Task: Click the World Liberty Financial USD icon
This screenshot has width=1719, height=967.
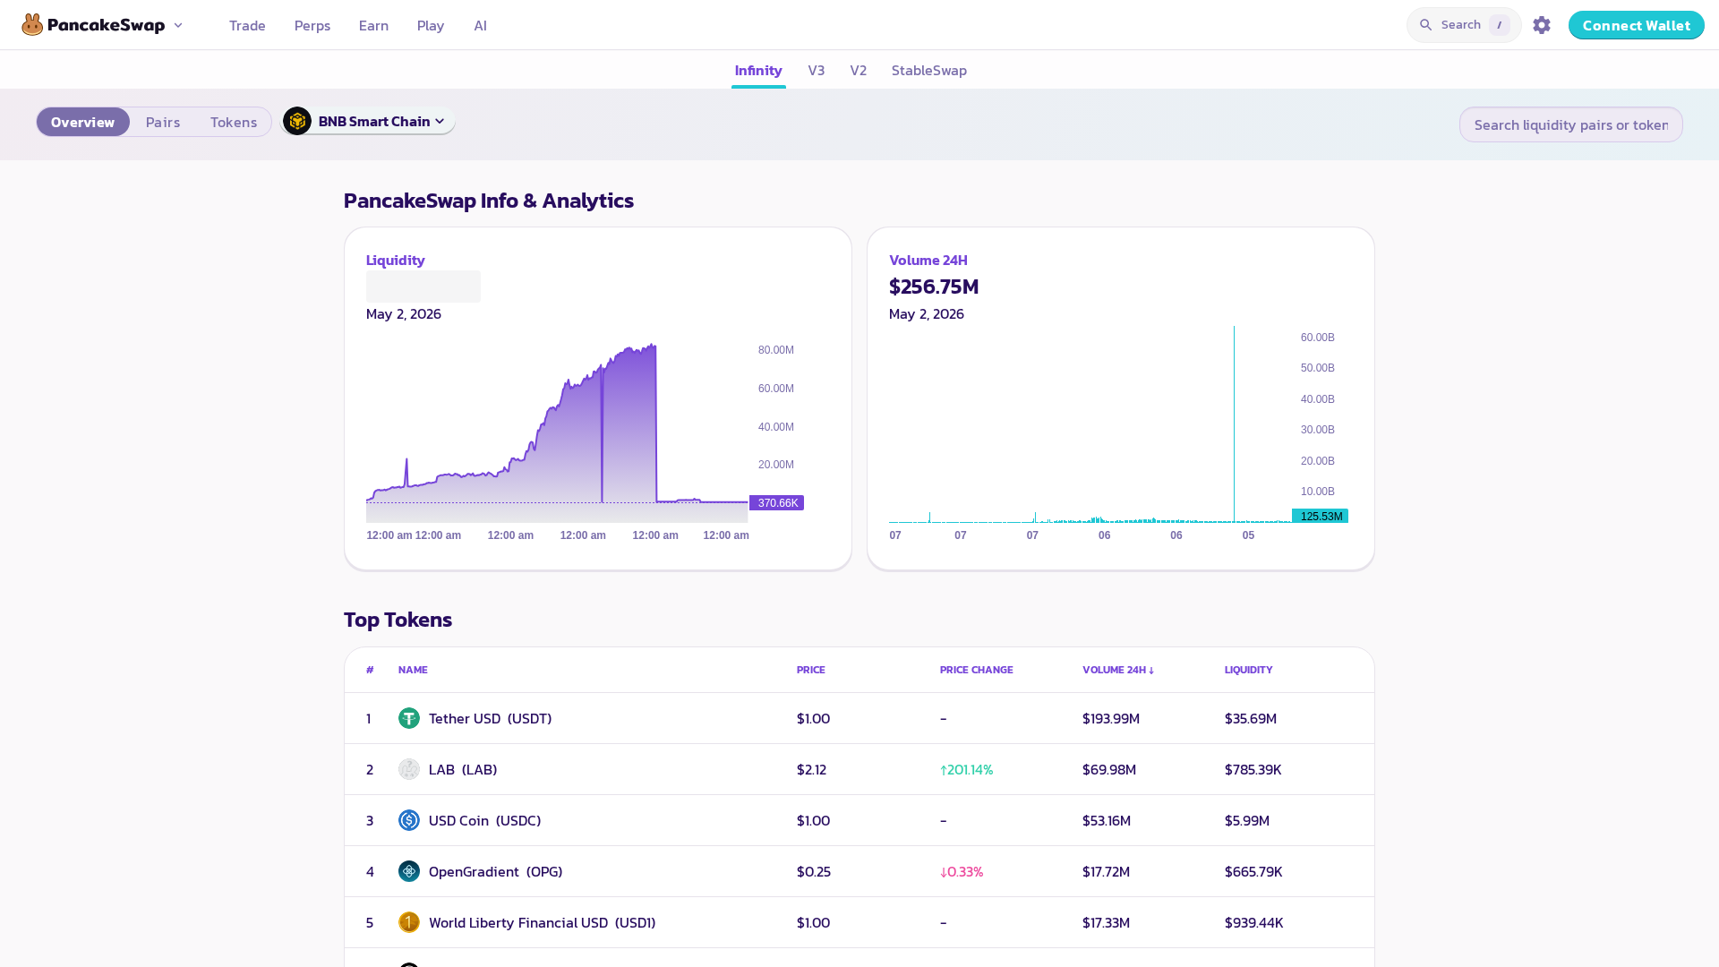Action: click(409, 922)
